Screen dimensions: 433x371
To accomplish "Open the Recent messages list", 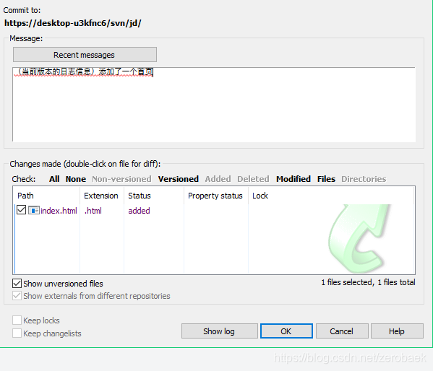I will coord(85,55).
